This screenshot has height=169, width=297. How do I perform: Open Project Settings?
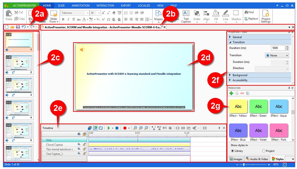pyautogui.click(x=266, y=17)
